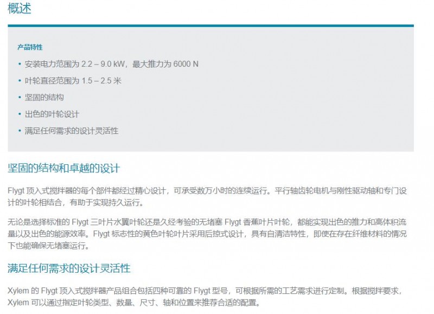Click paragraph starting Flygt 顶入式搅拌器的每个部件
Viewport: 434px width, 314px height.
click(x=207, y=197)
